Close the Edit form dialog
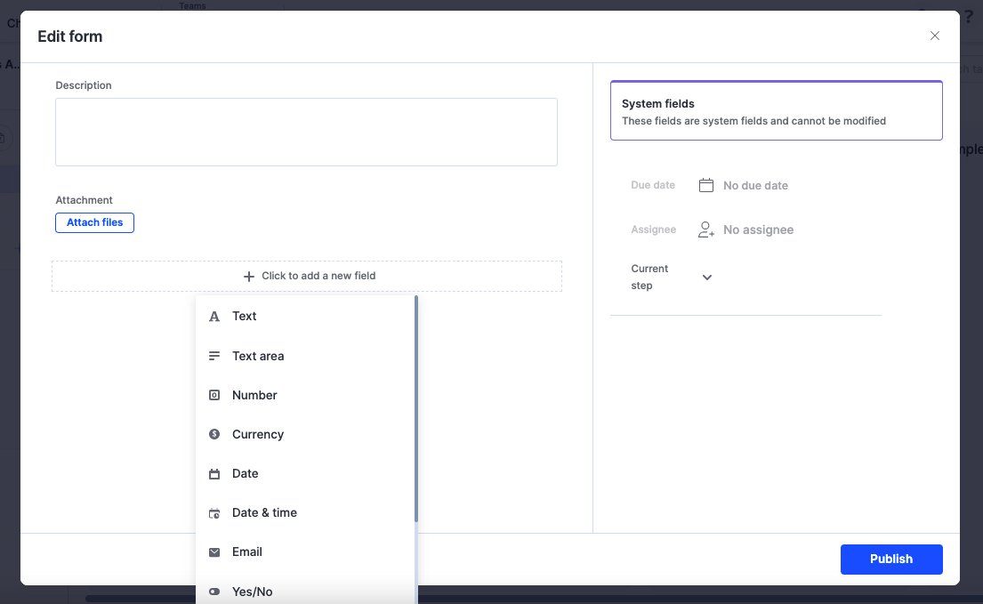The height and width of the screenshot is (604, 983). pyautogui.click(x=935, y=36)
